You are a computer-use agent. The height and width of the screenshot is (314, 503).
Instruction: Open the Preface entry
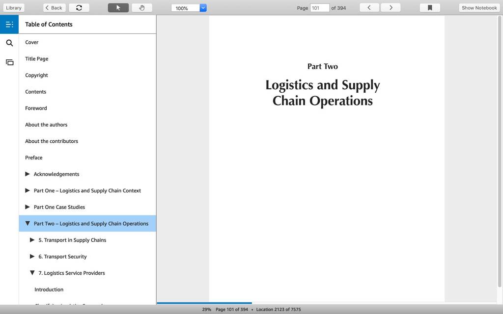point(34,157)
